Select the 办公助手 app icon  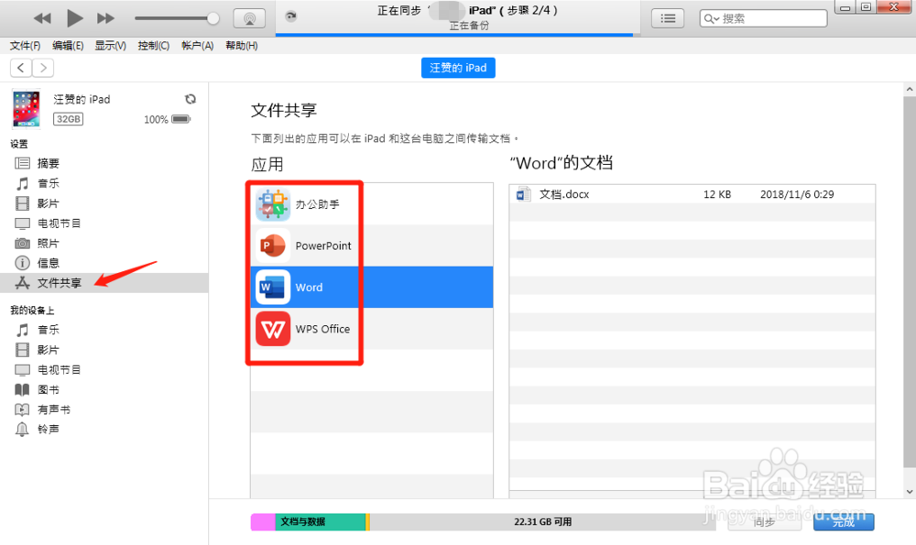273,204
